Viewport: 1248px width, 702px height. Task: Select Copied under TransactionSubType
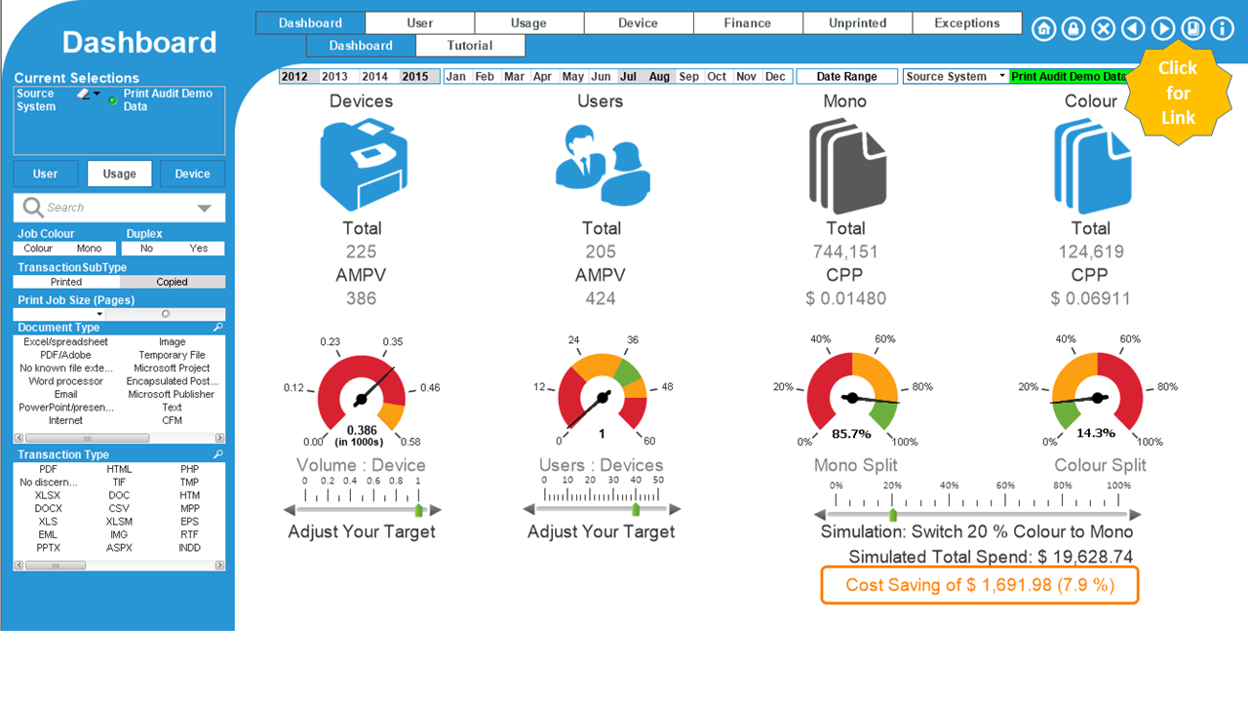tap(173, 282)
